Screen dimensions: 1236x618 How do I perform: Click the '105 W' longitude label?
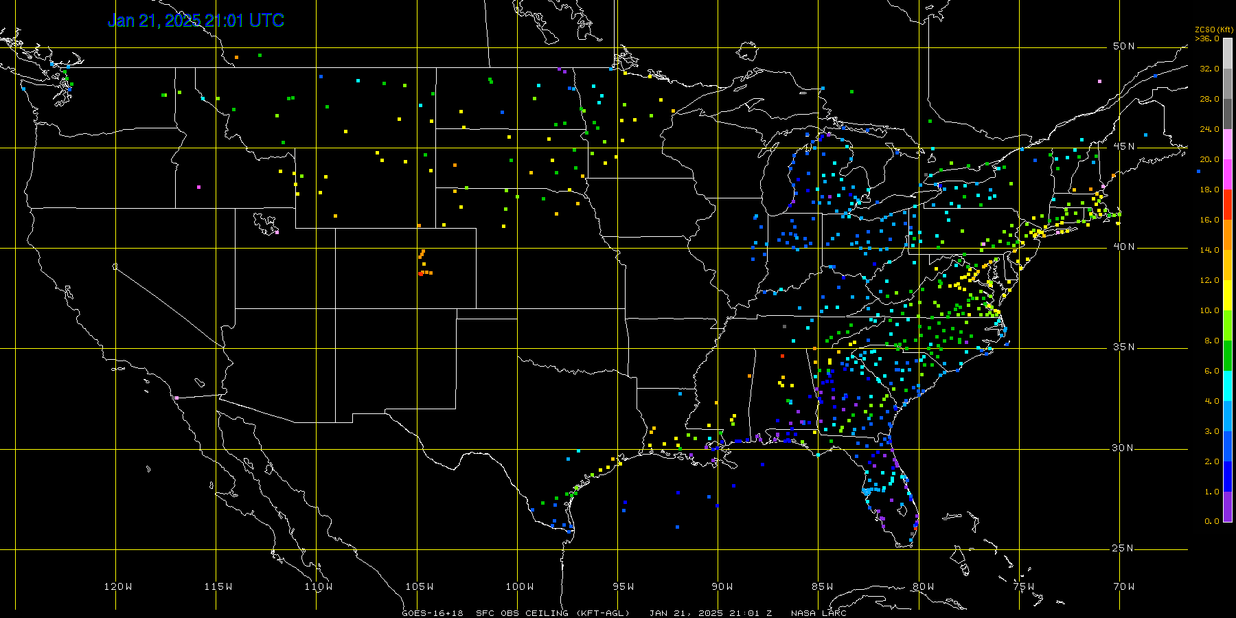coord(419,586)
